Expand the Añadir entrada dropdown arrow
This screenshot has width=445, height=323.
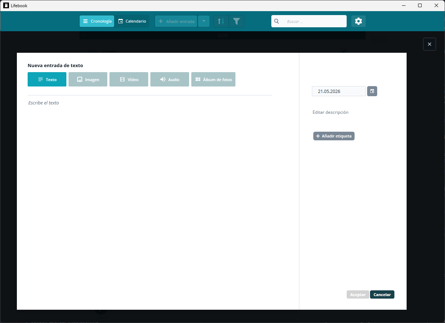[204, 21]
